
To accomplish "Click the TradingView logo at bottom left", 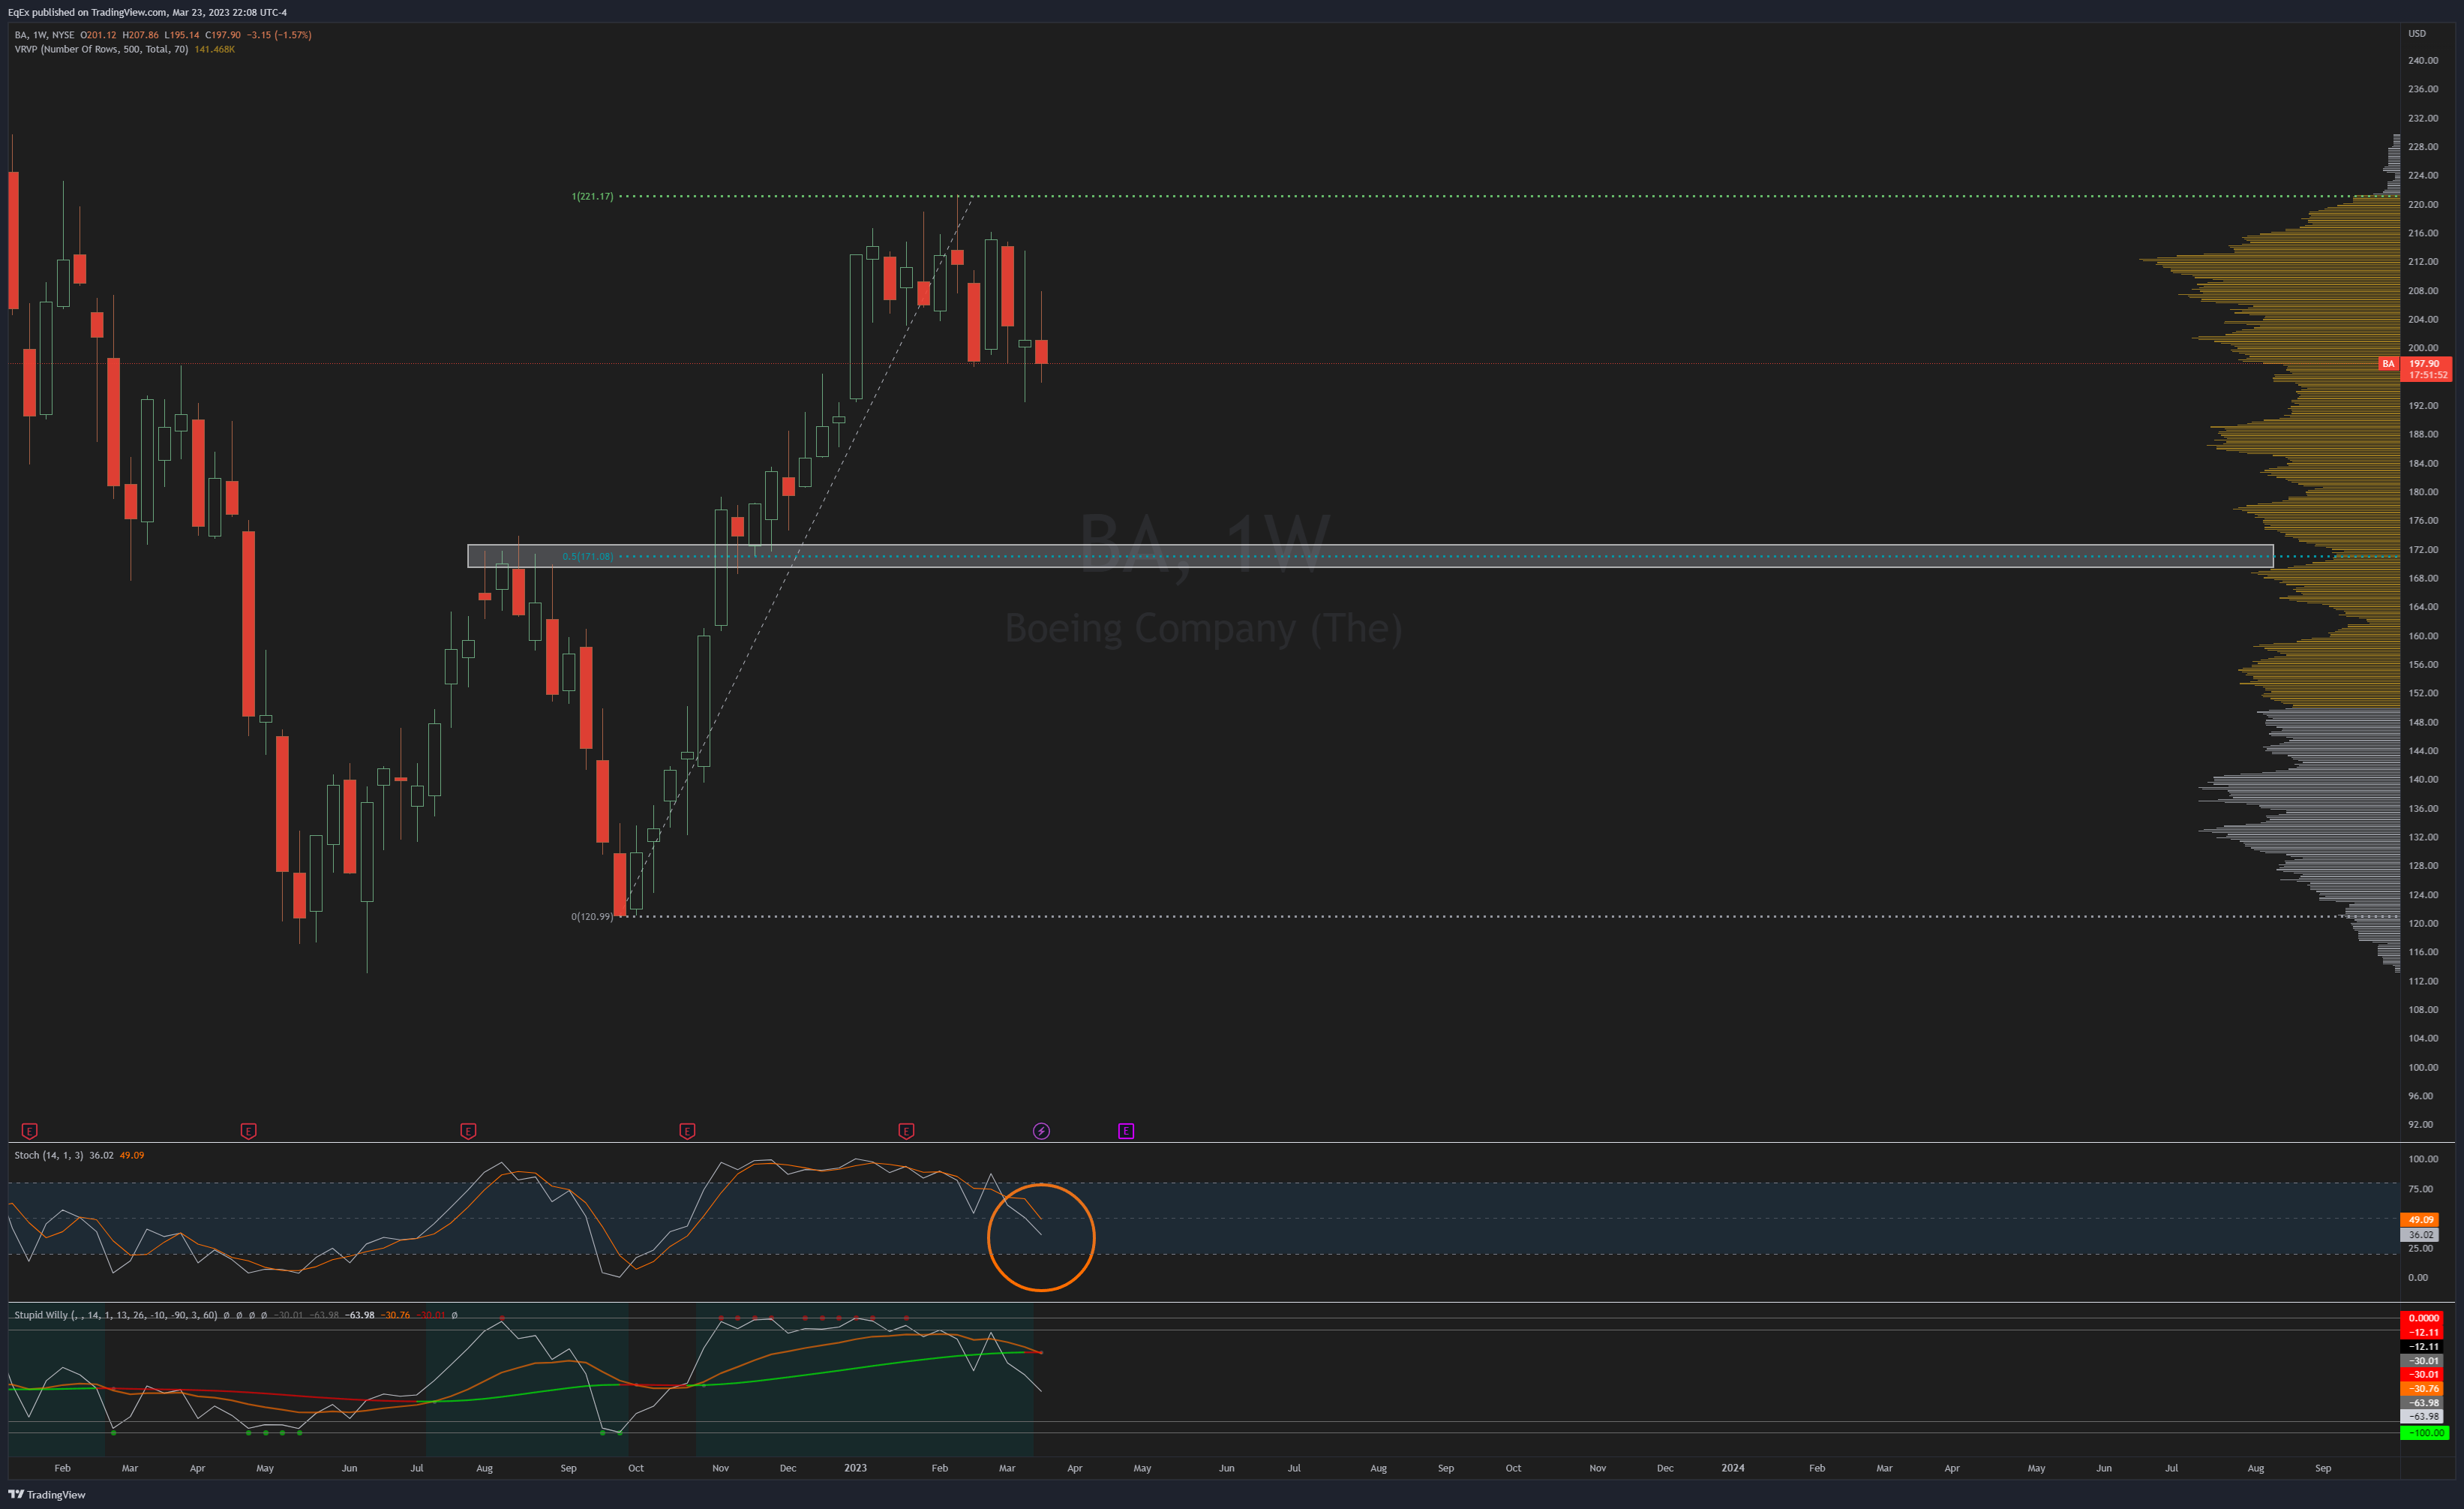I will pyautogui.click(x=47, y=1494).
